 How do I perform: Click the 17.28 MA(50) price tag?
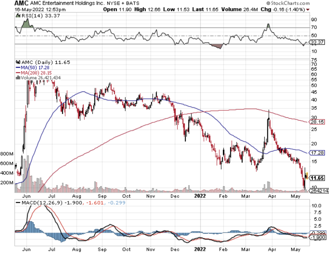[317, 153]
